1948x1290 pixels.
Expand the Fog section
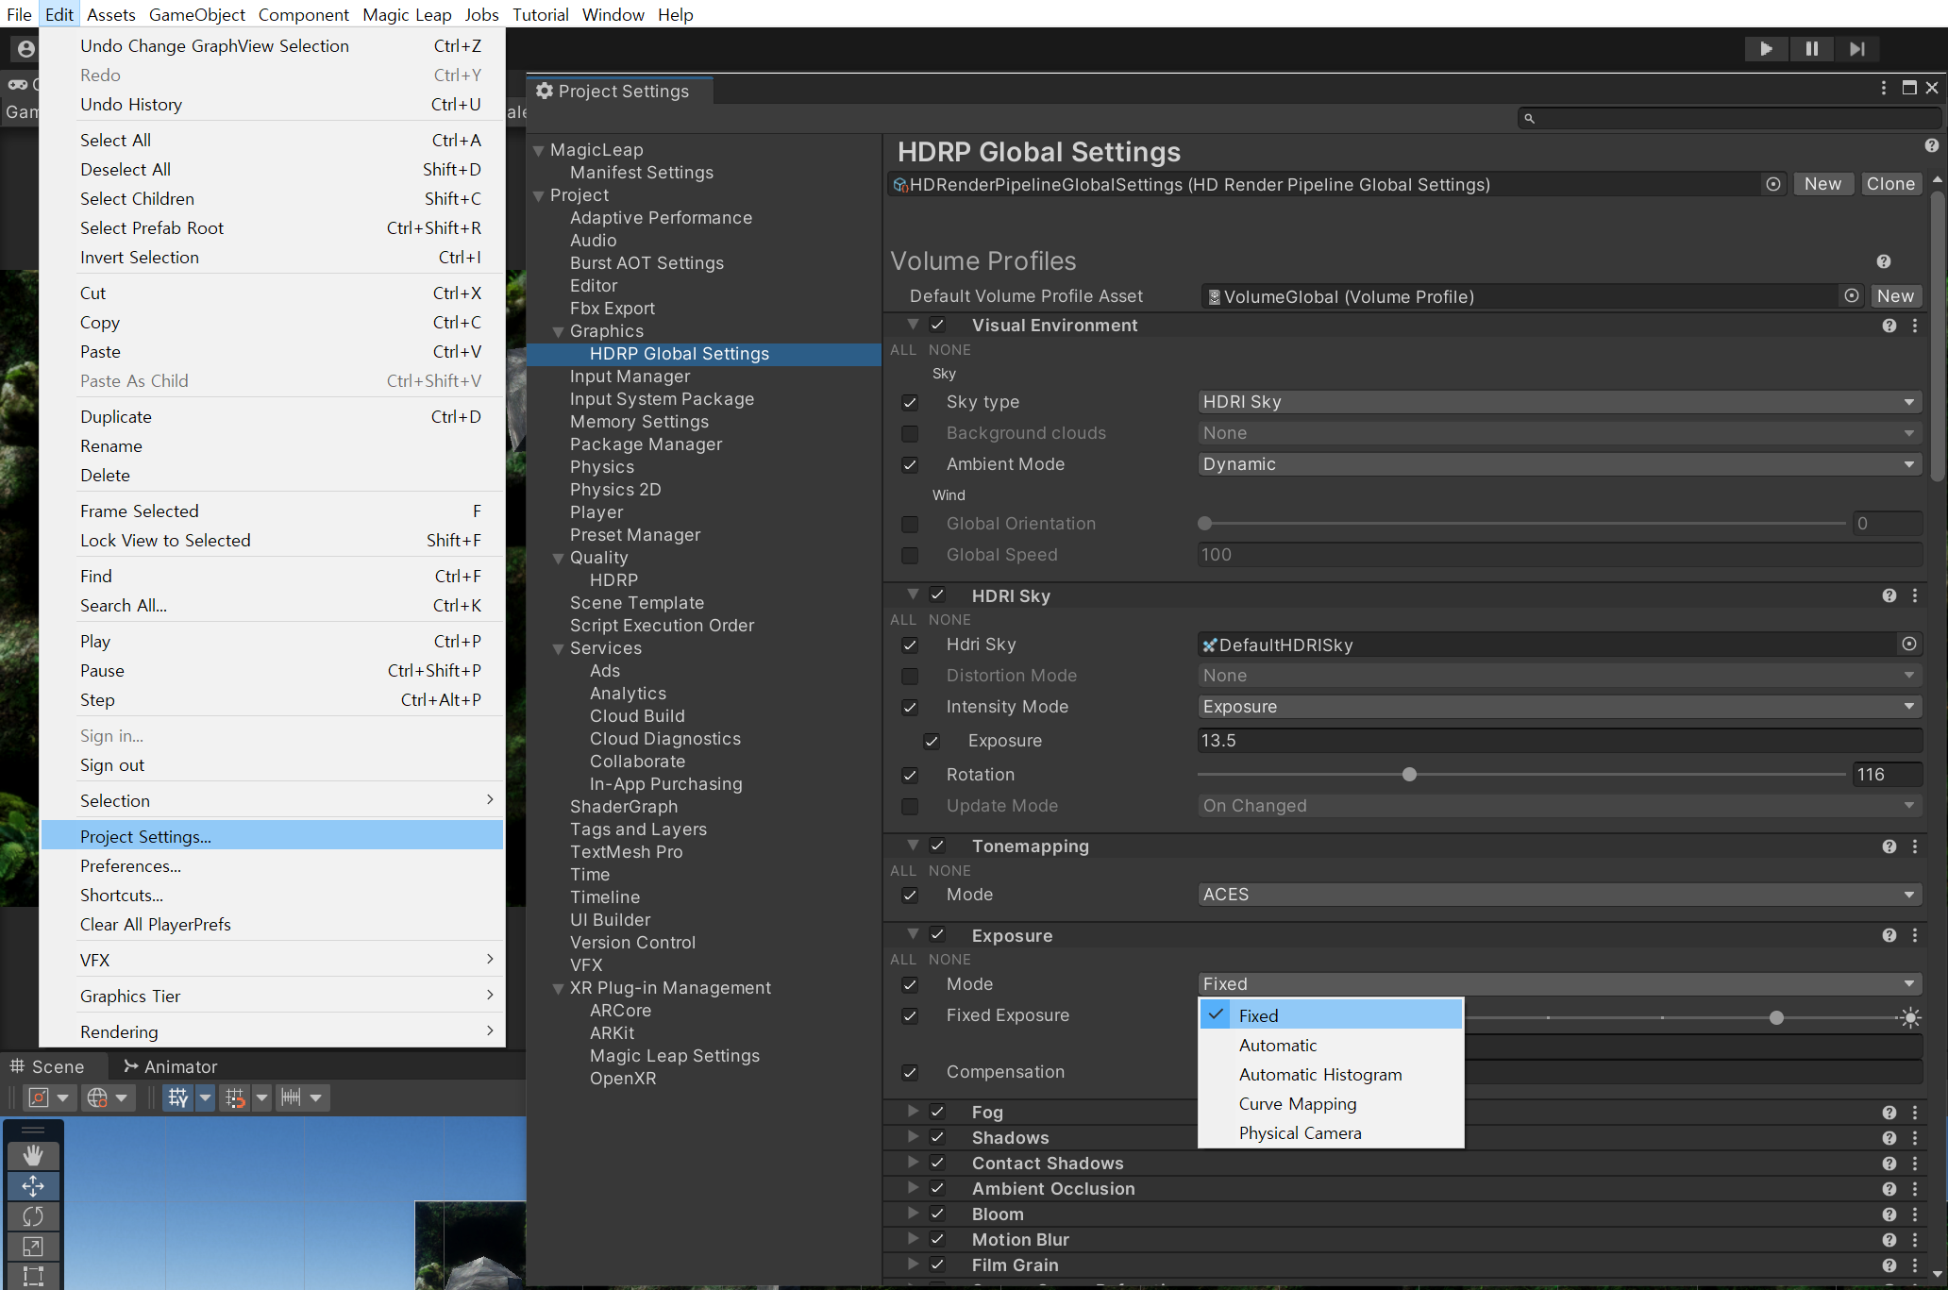coord(913,1112)
